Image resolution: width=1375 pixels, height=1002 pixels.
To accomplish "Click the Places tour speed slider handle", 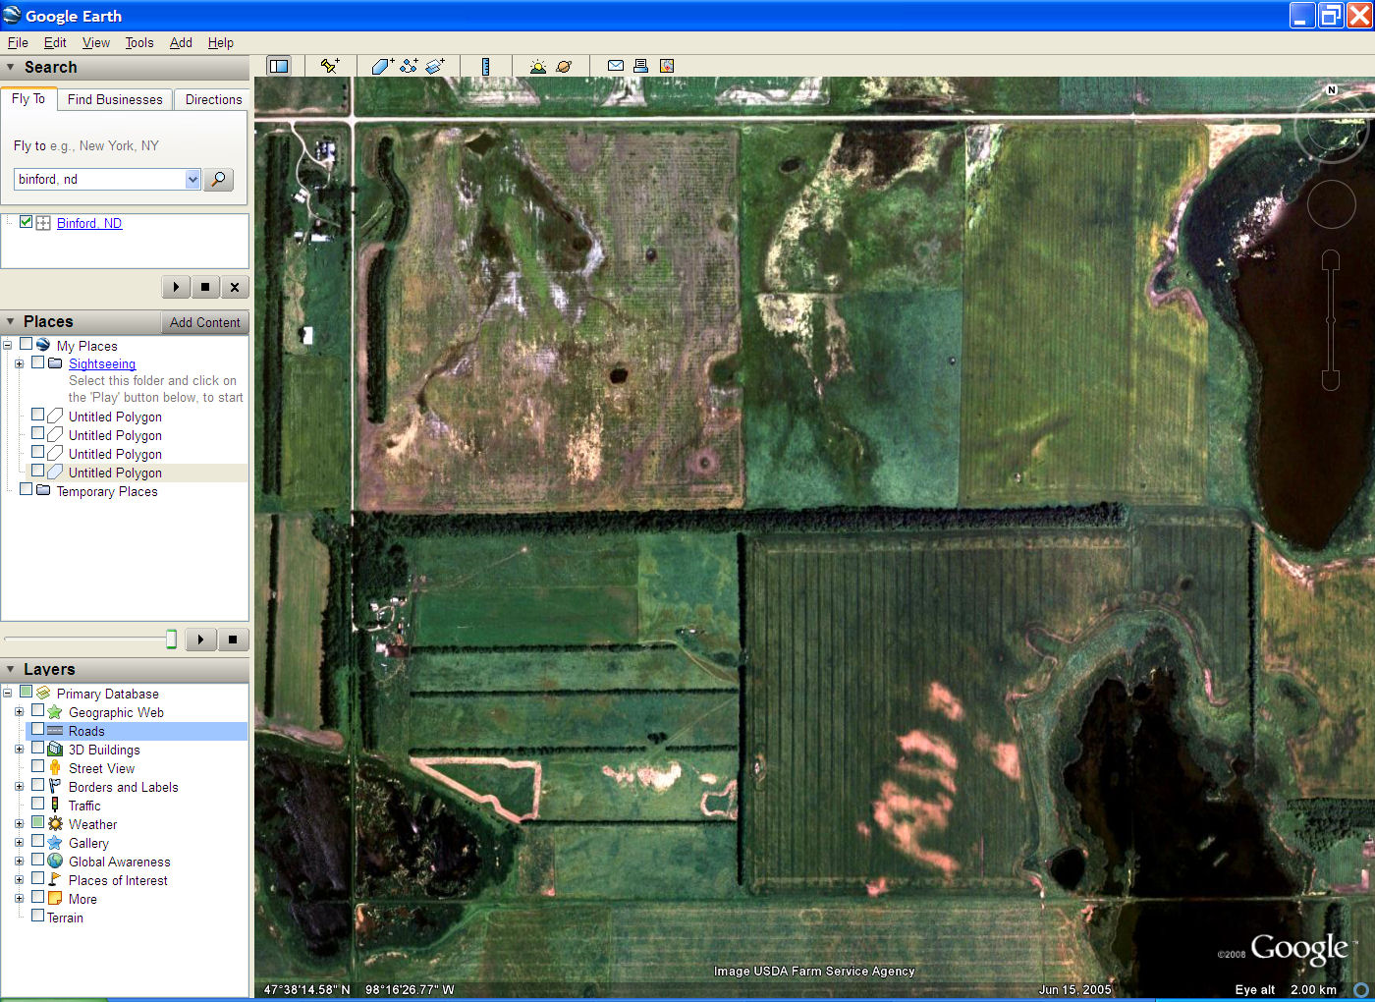I will tap(171, 640).
